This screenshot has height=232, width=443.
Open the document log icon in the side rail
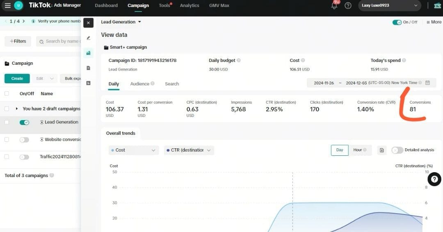[x=89, y=68]
